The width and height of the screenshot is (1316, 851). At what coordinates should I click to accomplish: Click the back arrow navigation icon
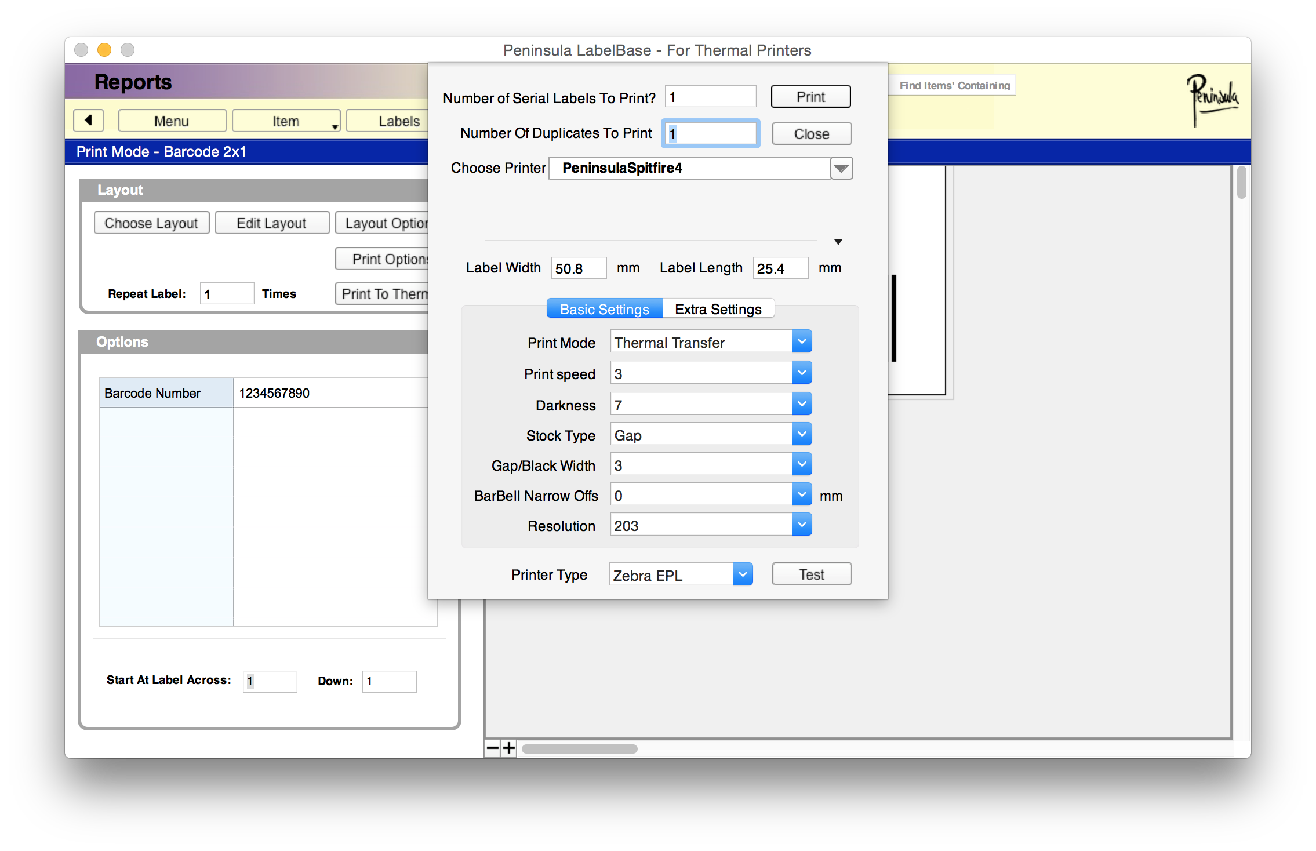click(89, 121)
